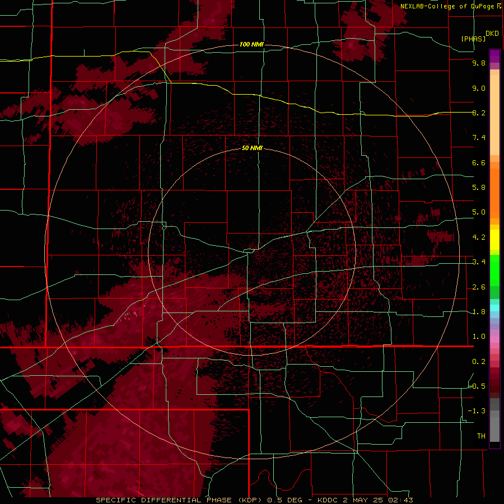Click the bright green section of the color bar
Viewport: 504px width, 504px height.
tap(494, 272)
